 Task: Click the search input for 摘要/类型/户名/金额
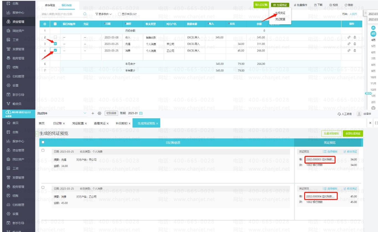(61, 14)
